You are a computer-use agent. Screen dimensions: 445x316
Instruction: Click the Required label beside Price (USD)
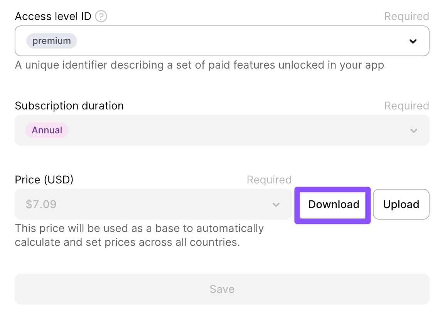(x=269, y=180)
